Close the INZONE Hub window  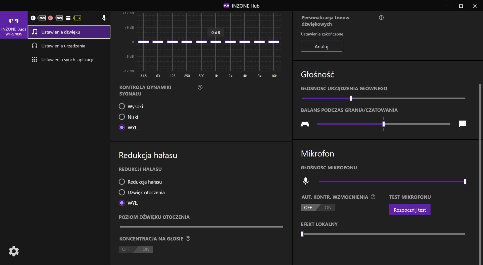click(475, 6)
